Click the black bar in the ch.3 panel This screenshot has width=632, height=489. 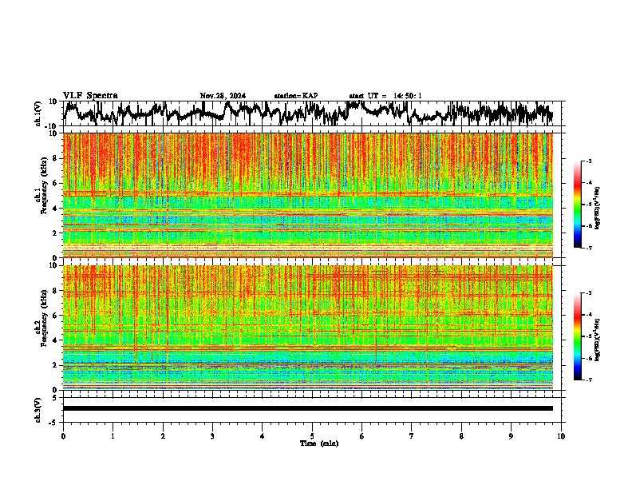(x=308, y=408)
